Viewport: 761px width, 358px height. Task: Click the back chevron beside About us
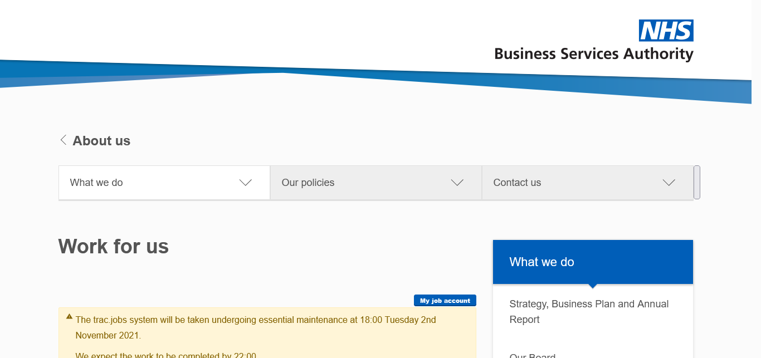click(63, 140)
